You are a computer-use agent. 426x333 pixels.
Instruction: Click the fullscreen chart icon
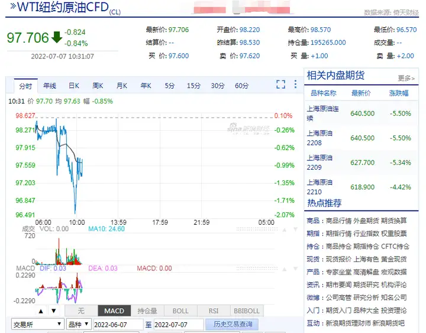click(x=281, y=85)
